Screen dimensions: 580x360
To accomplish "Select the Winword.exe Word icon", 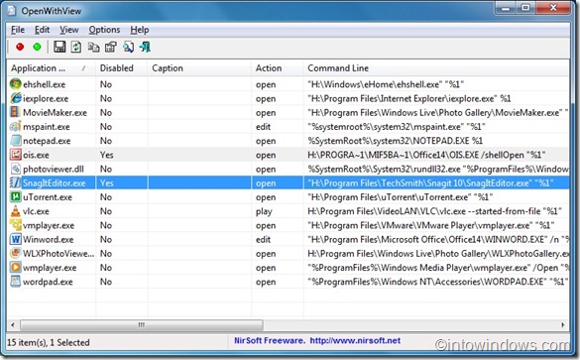I will (x=16, y=239).
